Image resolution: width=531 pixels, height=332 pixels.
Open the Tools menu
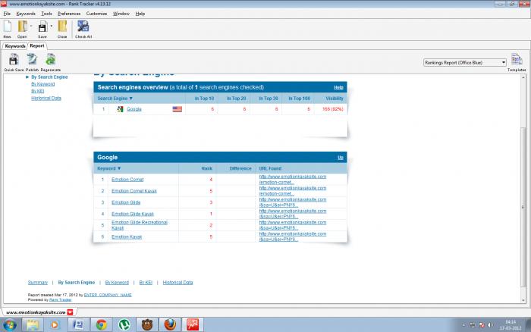click(x=46, y=14)
